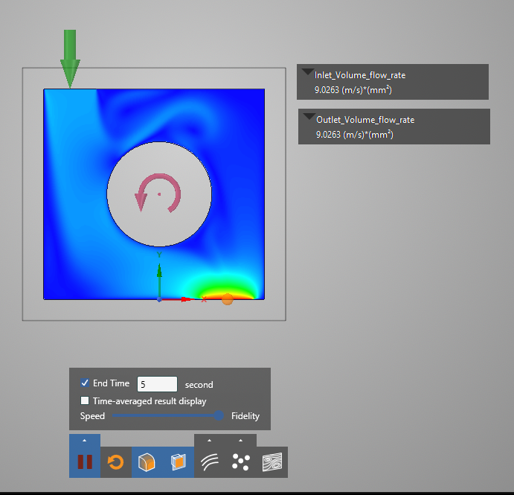Pause the running simulation
The height and width of the screenshot is (495, 514).
tap(85, 462)
